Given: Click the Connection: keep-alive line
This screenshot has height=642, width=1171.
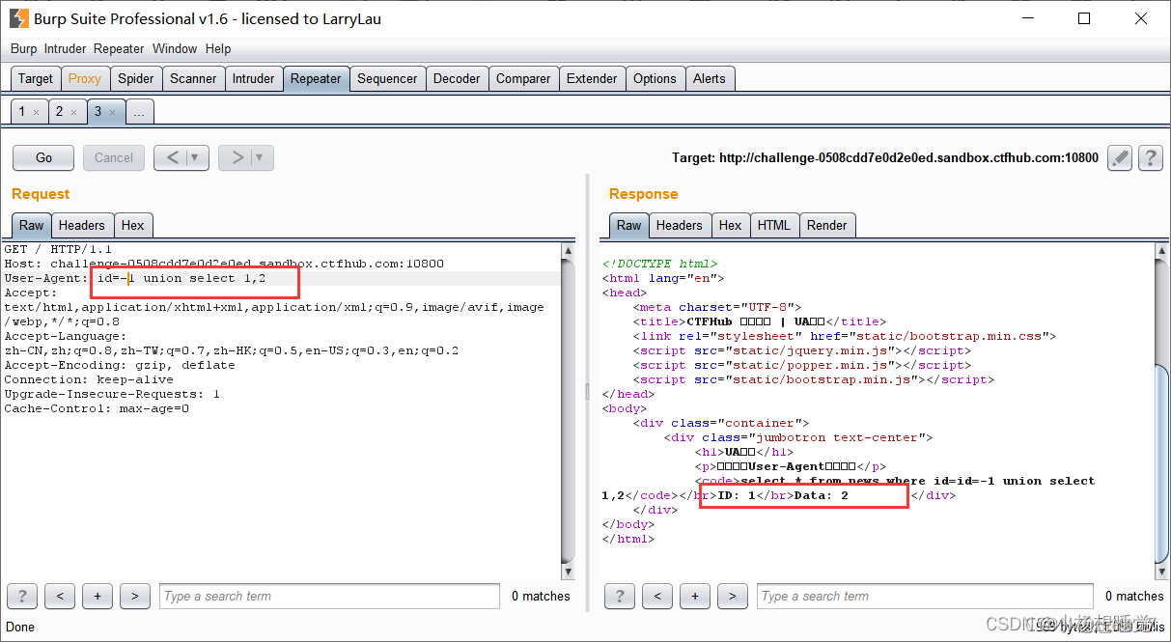Looking at the screenshot, I should (x=89, y=379).
